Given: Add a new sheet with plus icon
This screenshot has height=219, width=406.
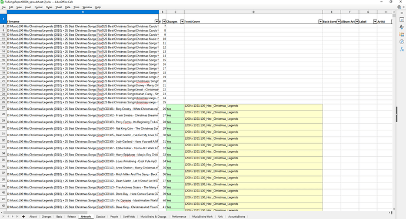Looking at the screenshot, I should [24, 217].
